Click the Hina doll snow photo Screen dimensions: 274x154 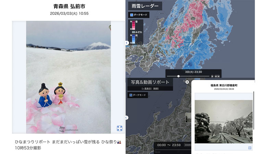68,77
